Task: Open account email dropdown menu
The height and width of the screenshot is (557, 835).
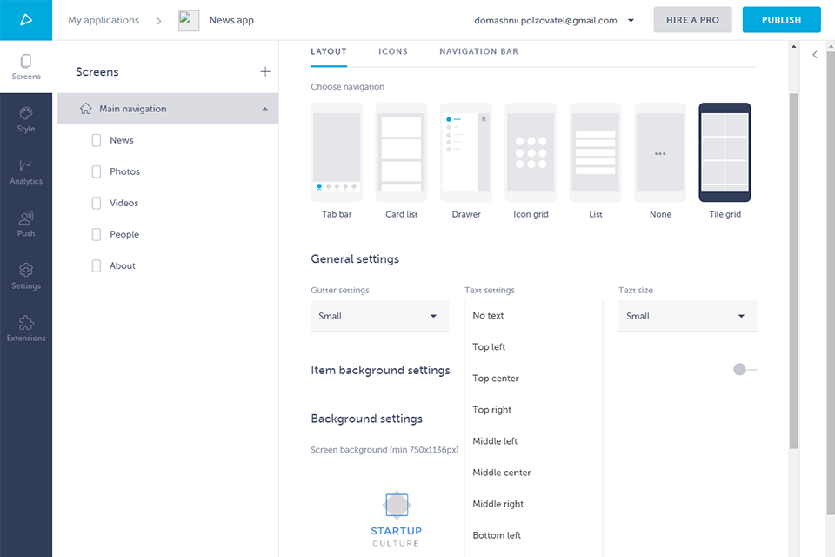Action: pos(631,21)
